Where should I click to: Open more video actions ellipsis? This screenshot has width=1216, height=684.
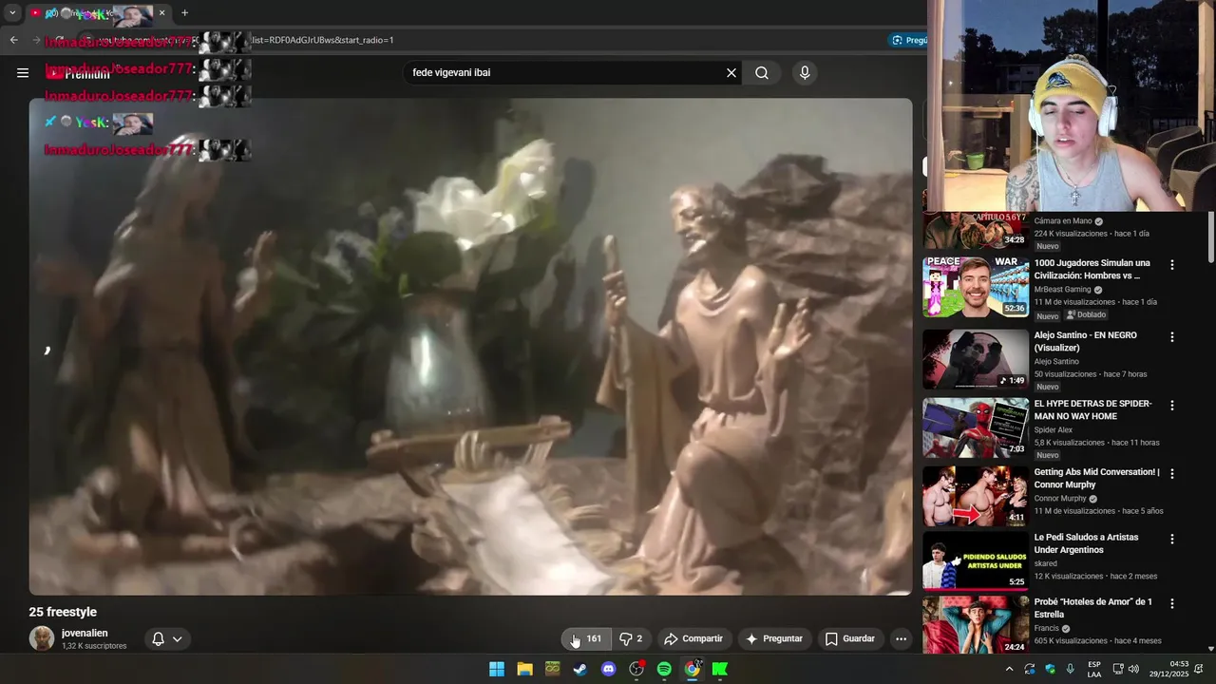pos(901,638)
